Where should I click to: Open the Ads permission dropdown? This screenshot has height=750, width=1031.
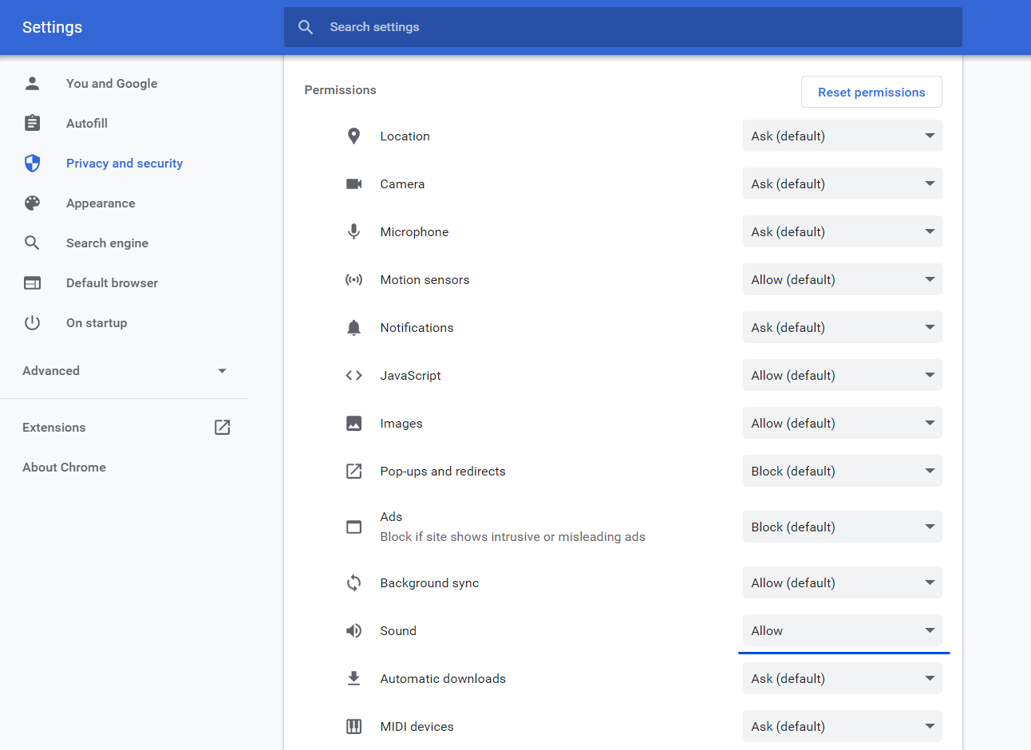(x=842, y=527)
